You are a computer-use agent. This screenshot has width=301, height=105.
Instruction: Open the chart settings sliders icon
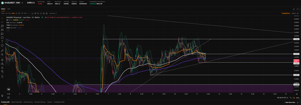(41, 13)
